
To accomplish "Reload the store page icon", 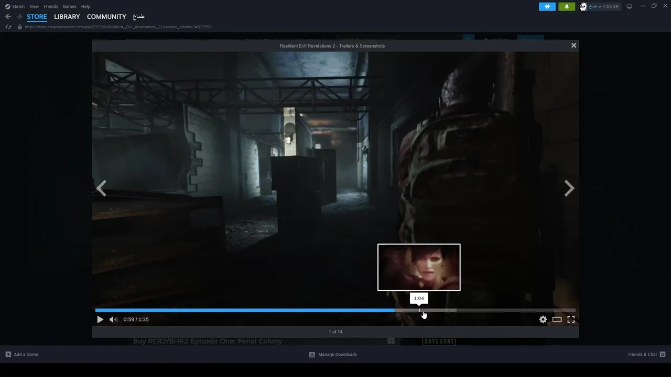I will (x=8, y=27).
